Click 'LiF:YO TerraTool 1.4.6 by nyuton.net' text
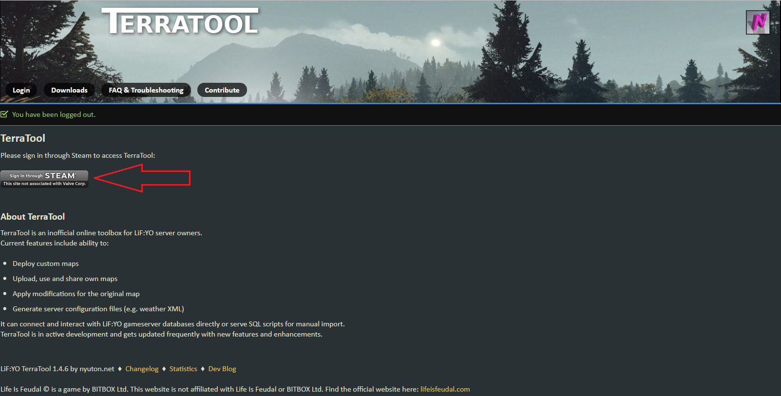This screenshot has width=781, height=396. click(x=57, y=369)
